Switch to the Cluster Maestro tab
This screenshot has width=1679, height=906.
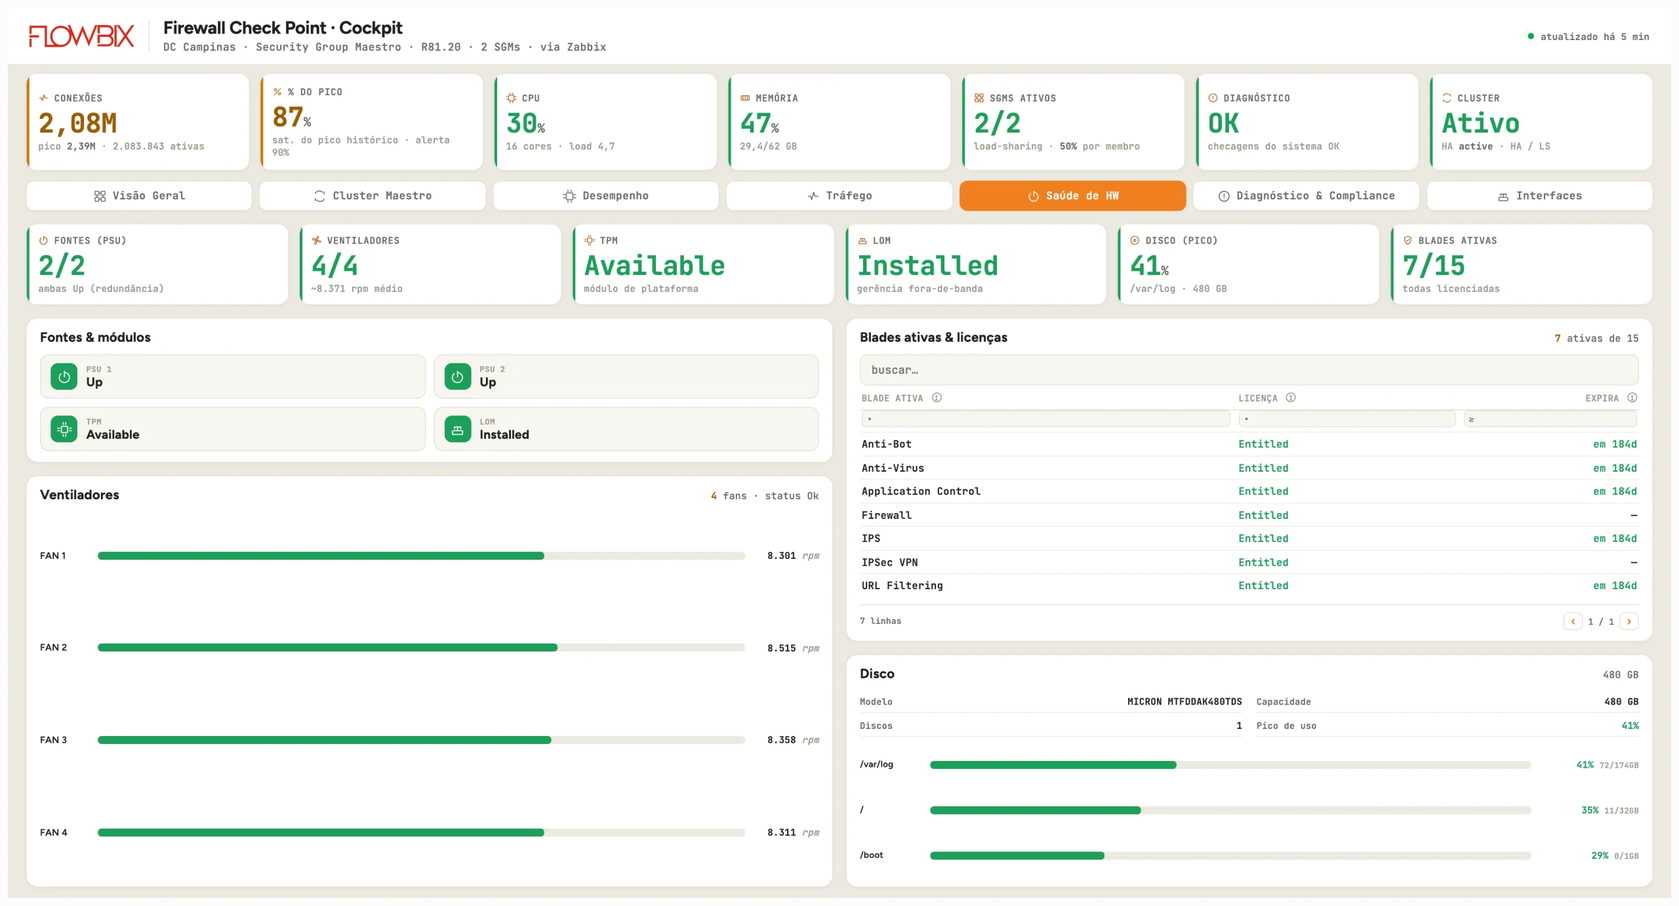tap(373, 196)
